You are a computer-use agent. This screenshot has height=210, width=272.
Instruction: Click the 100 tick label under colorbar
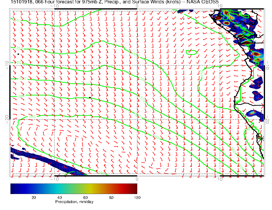point(137,197)
